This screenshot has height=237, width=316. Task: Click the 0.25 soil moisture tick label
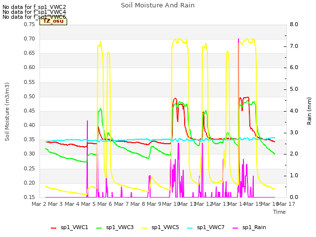tap(29, 169)
